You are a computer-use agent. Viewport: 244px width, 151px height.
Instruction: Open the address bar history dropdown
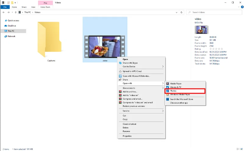pos(177,12)
